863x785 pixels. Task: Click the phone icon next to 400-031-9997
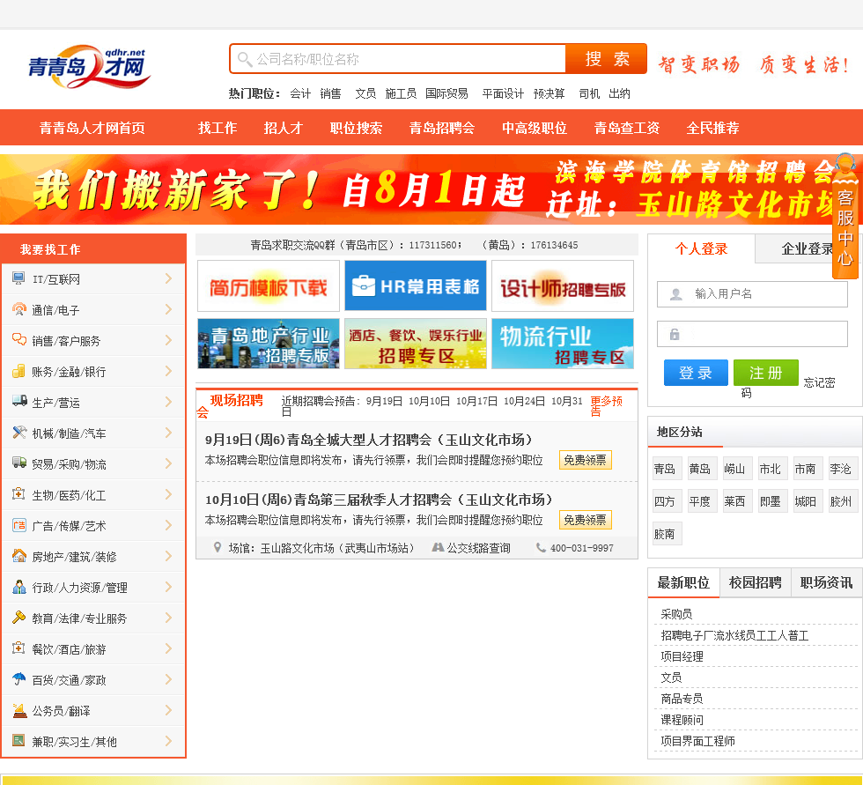pyautogui.click(x=541, y=547)
